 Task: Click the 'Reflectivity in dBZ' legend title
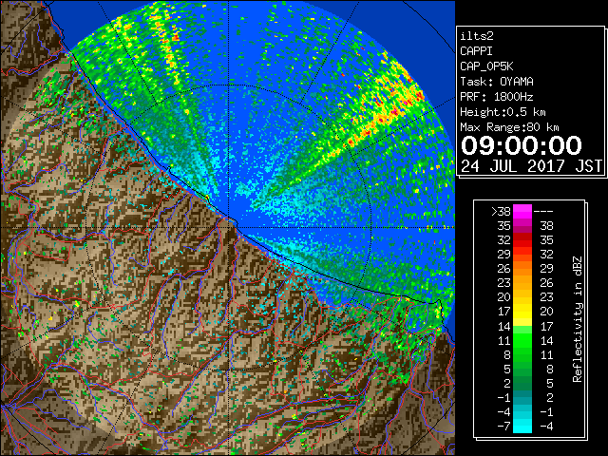point(578,319)
